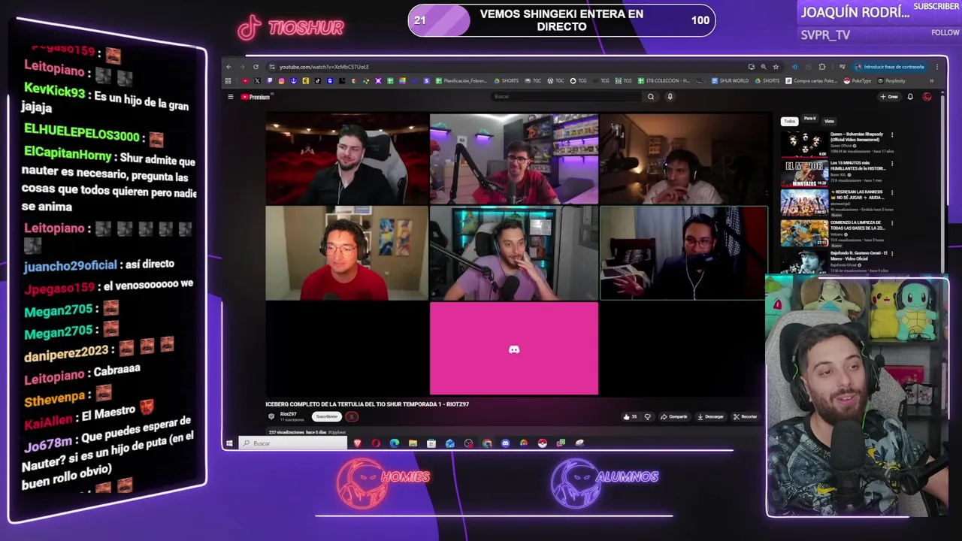Open the browser extensions puzzle icon
The width and height of the screenshot is (962, 541).
point(822,67)
